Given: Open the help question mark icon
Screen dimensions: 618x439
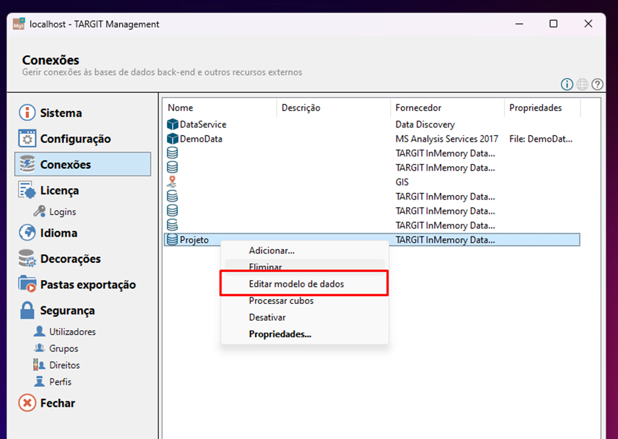Looking at the screenshot, I should (597, 84).
